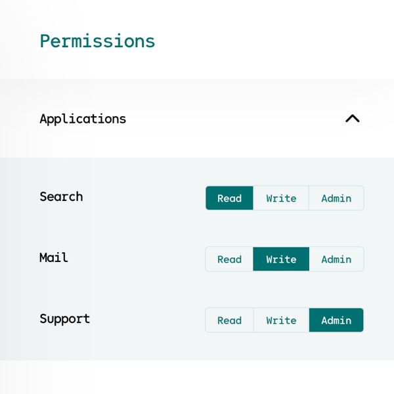Image resolution: width=394 pixels, height=394 pixels.
Task: Switch Mail permission to Read
Action: [229, 259]
